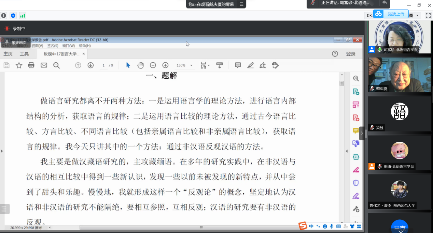Print the PDF with the printer icon

tap(31, 65)
